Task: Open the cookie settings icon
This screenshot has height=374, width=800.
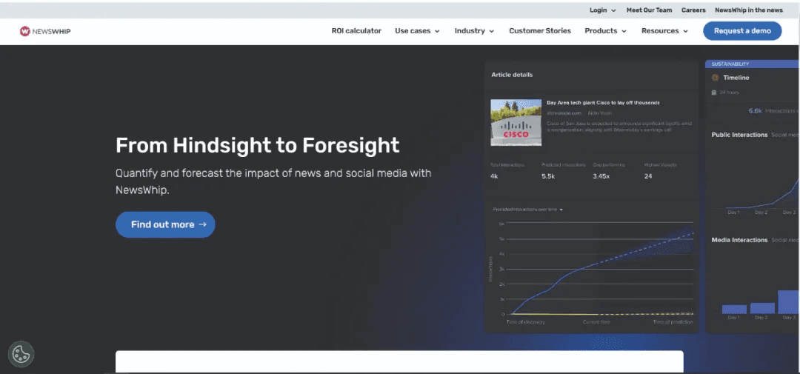Action: coord(21,354)
